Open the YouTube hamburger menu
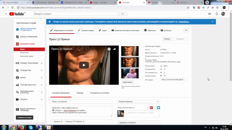 [x=6, y=14]
